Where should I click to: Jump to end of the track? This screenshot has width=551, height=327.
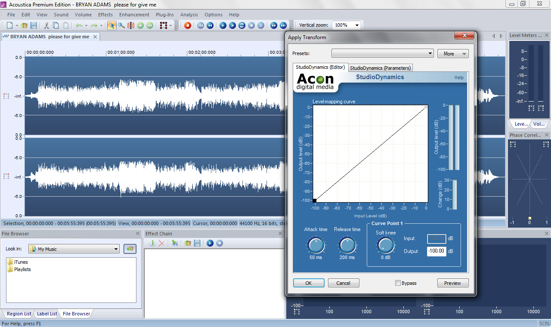coord(283,25)
